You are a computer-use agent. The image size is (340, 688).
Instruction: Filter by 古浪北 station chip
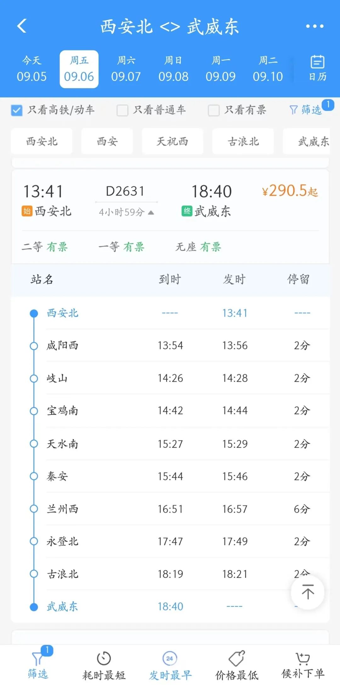[x=243, y=141]
